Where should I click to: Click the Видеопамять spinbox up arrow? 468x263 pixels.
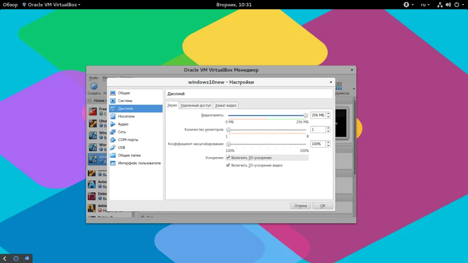click(x=328, y=114)
